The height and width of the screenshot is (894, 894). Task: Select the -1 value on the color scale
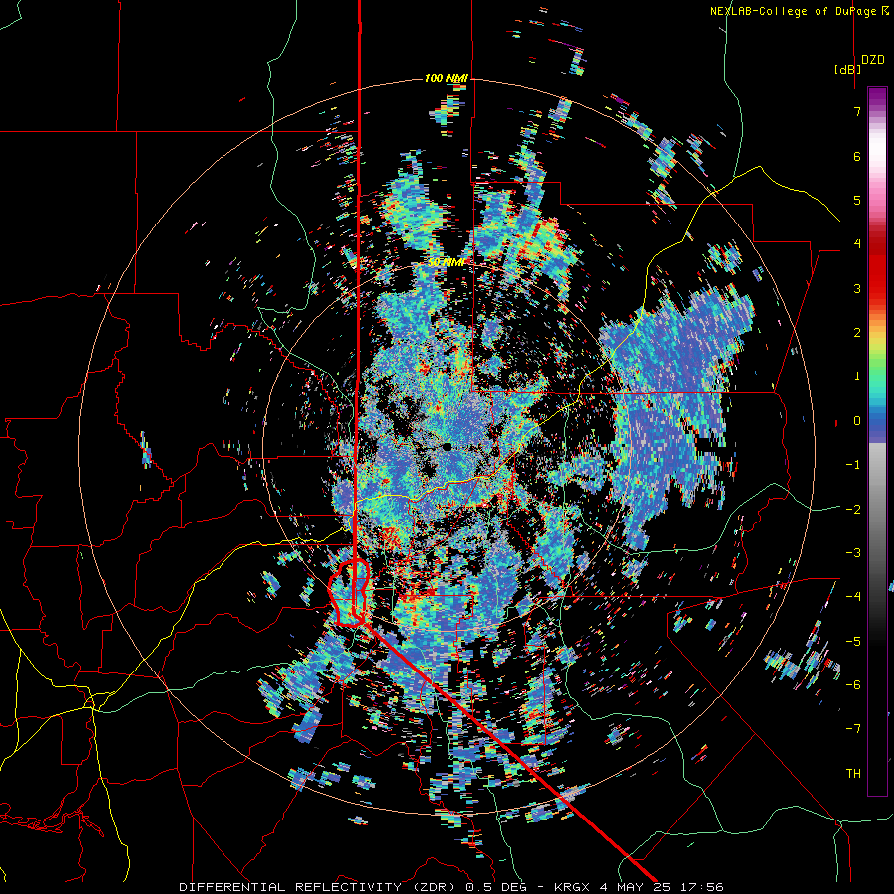[x=853, y=465]
